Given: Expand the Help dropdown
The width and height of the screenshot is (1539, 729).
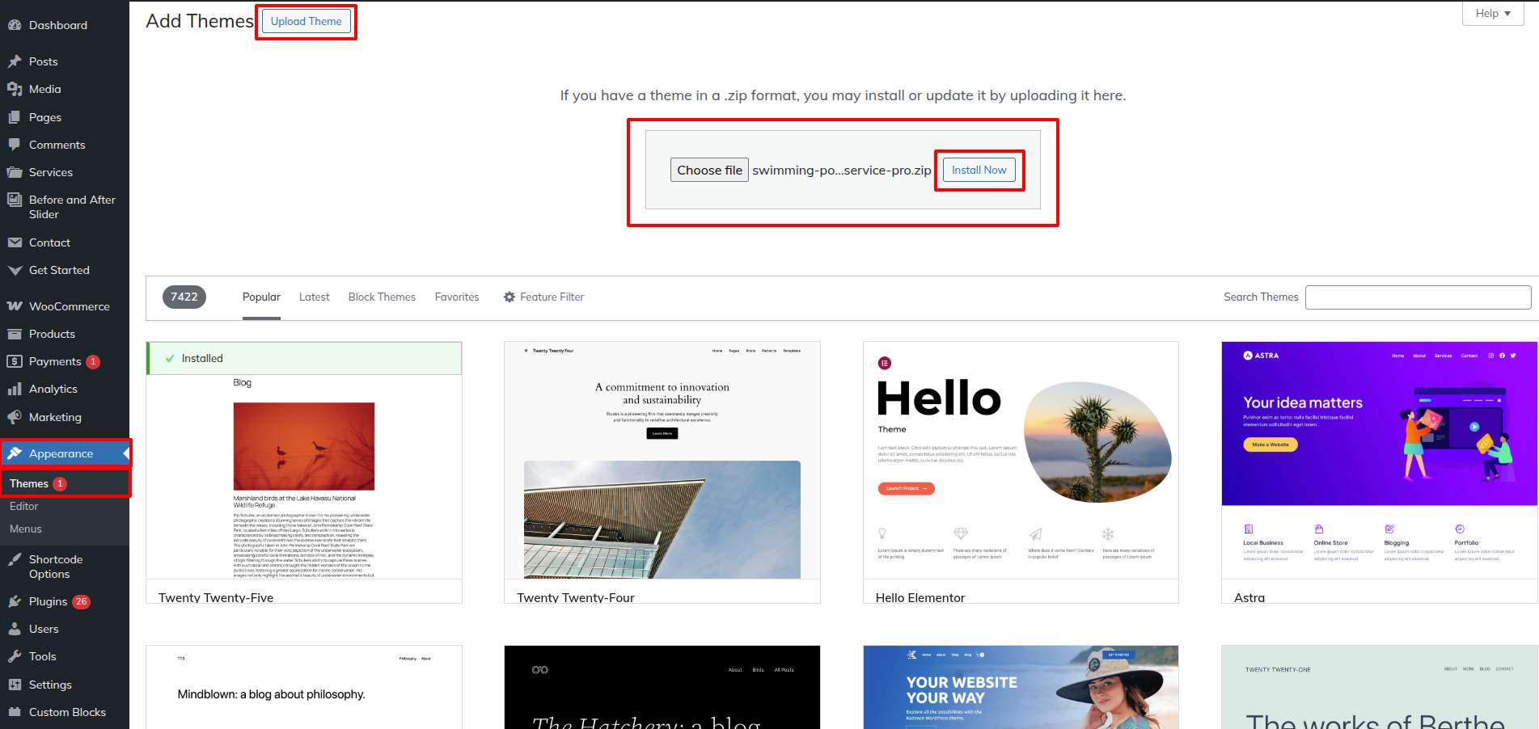Looking at the screenshot, I should click(1493, 13).
